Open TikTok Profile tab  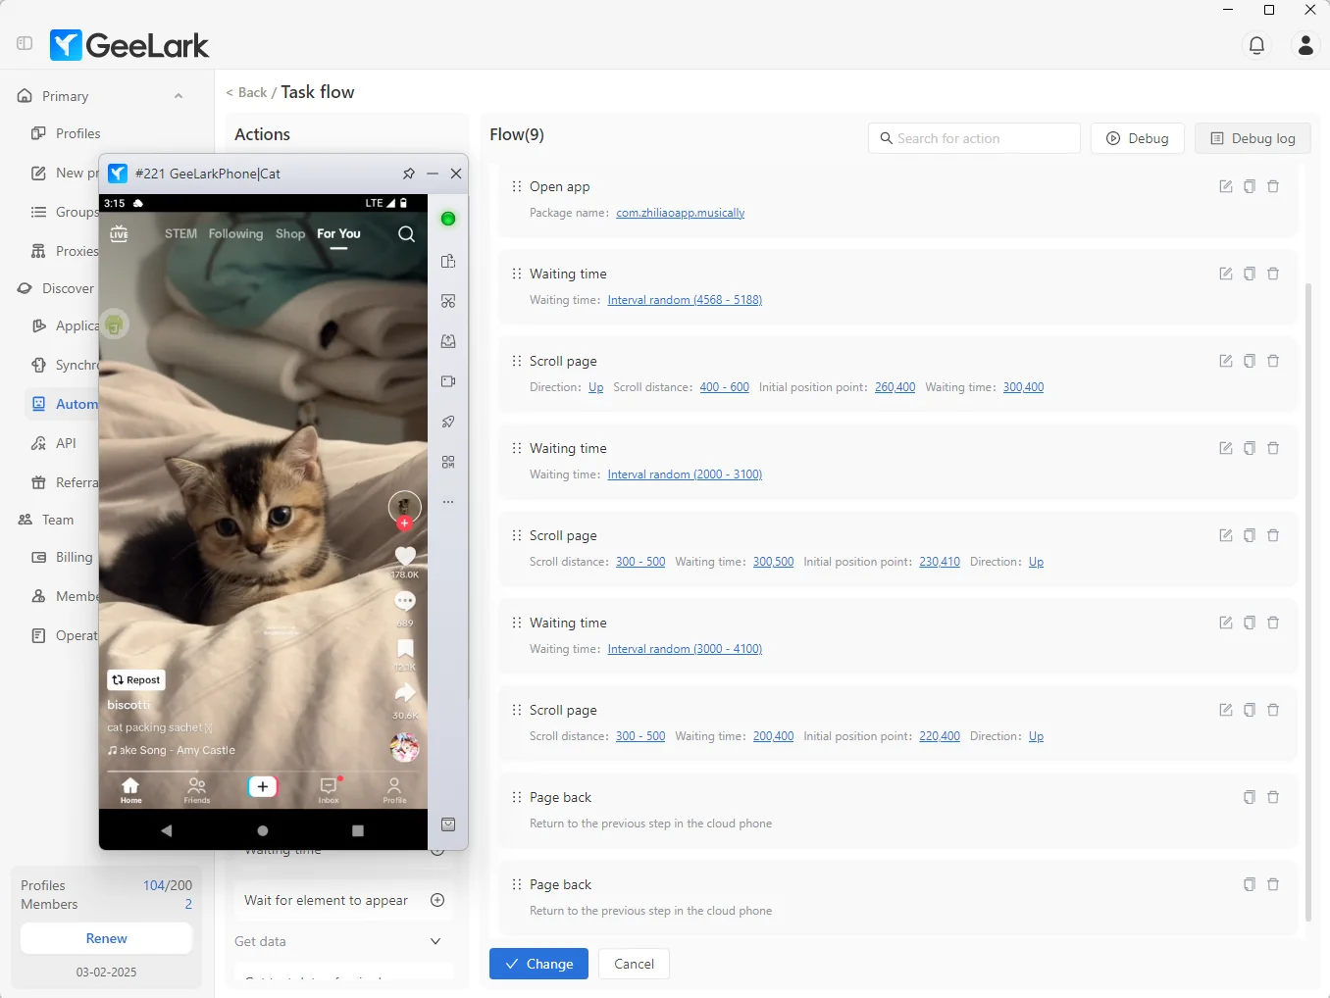[x=394, y=790]
